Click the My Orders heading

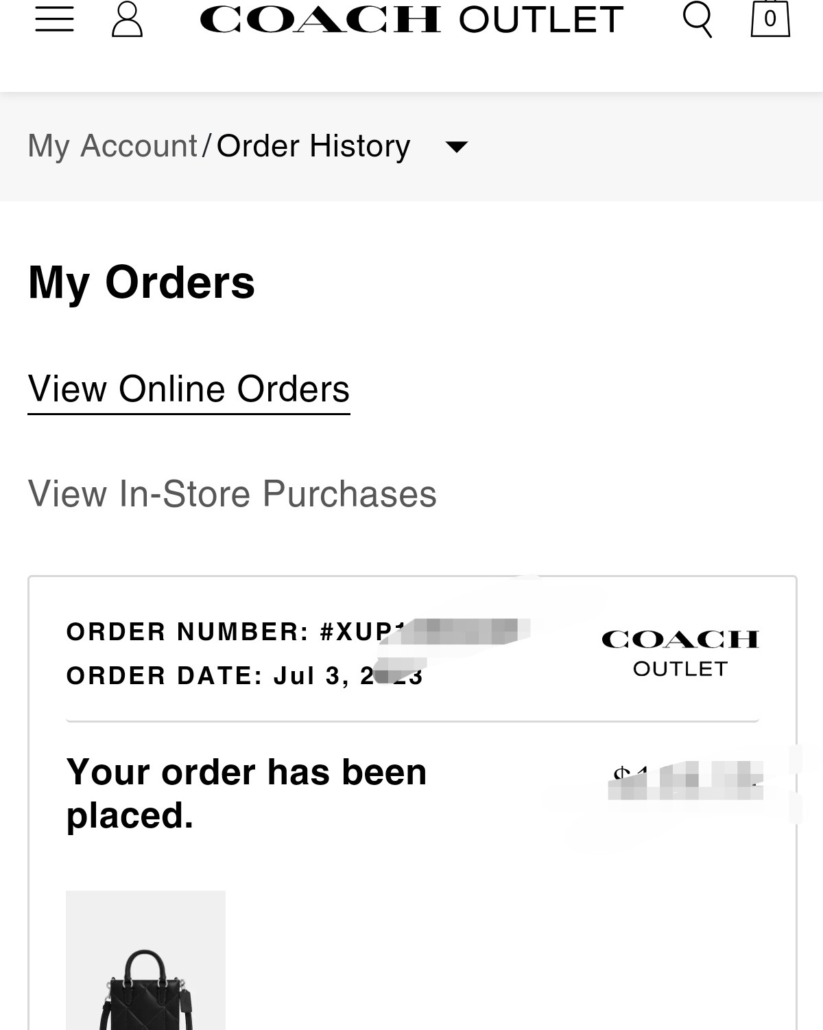[141, 282]
